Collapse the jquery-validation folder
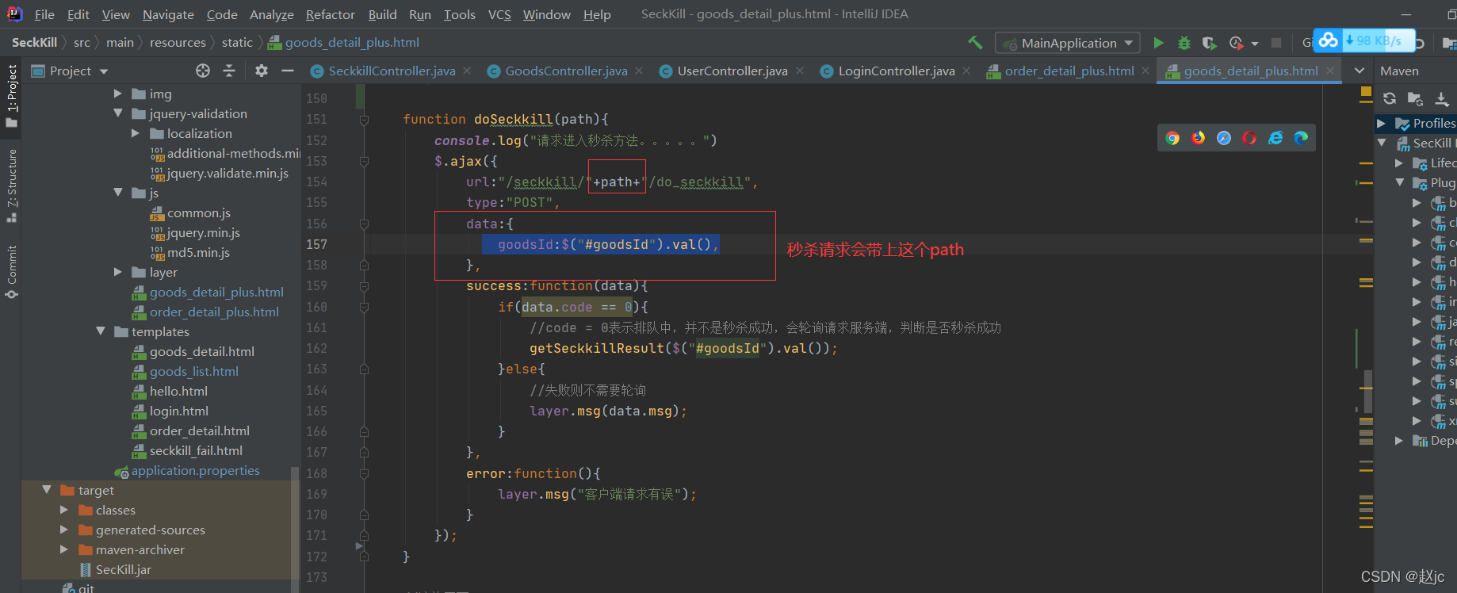Viewport: 1457px width, 593px height. click(118, 113)
